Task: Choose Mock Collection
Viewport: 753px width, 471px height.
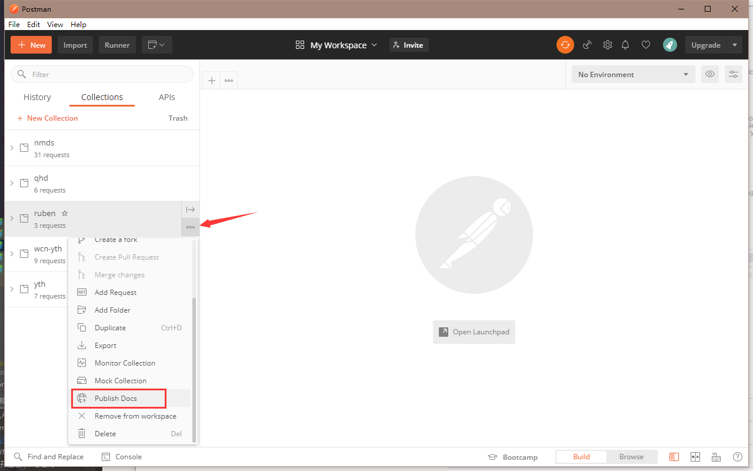Action: [129, 381]
